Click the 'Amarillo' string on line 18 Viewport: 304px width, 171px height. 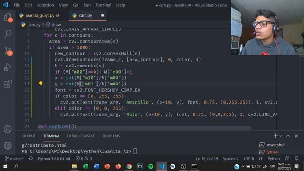coord(137,102)
